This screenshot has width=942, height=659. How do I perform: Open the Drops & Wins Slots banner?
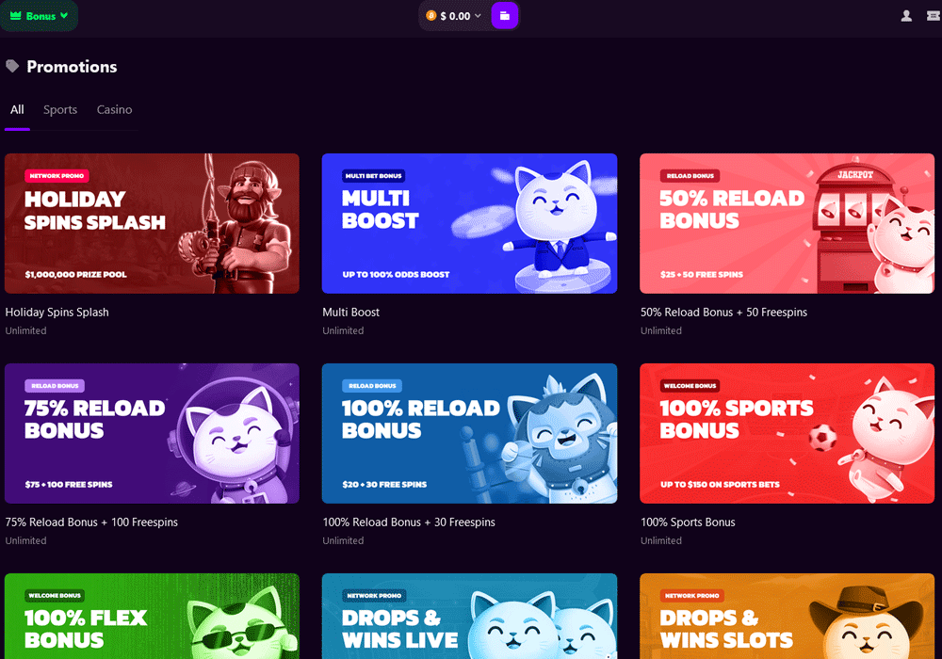787,617
